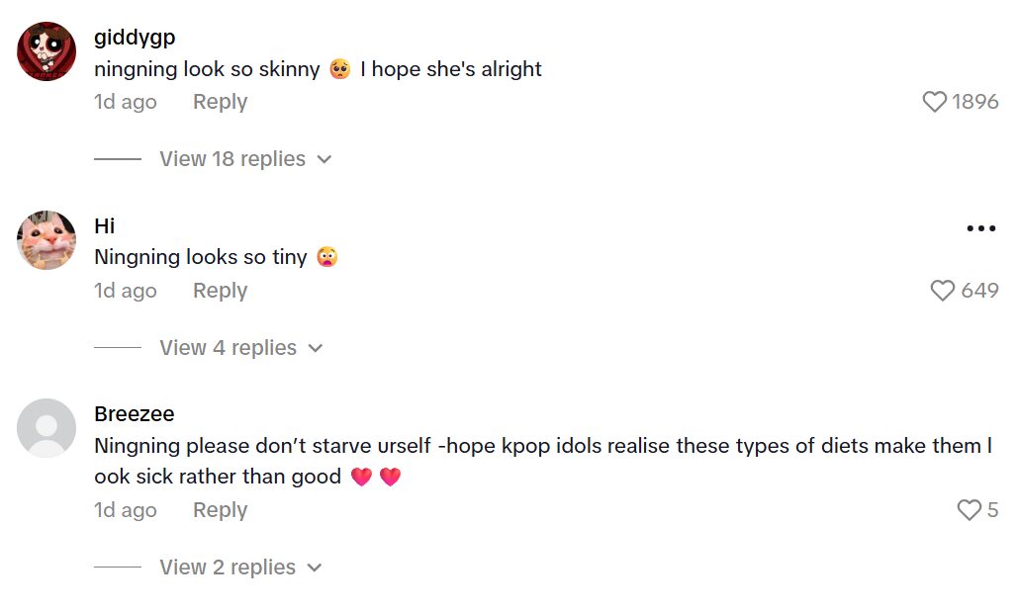The height and width of the screenshot is (612, 1018).
Task: Open giddygp's profile avatar
Action: (x=46, y=51)
